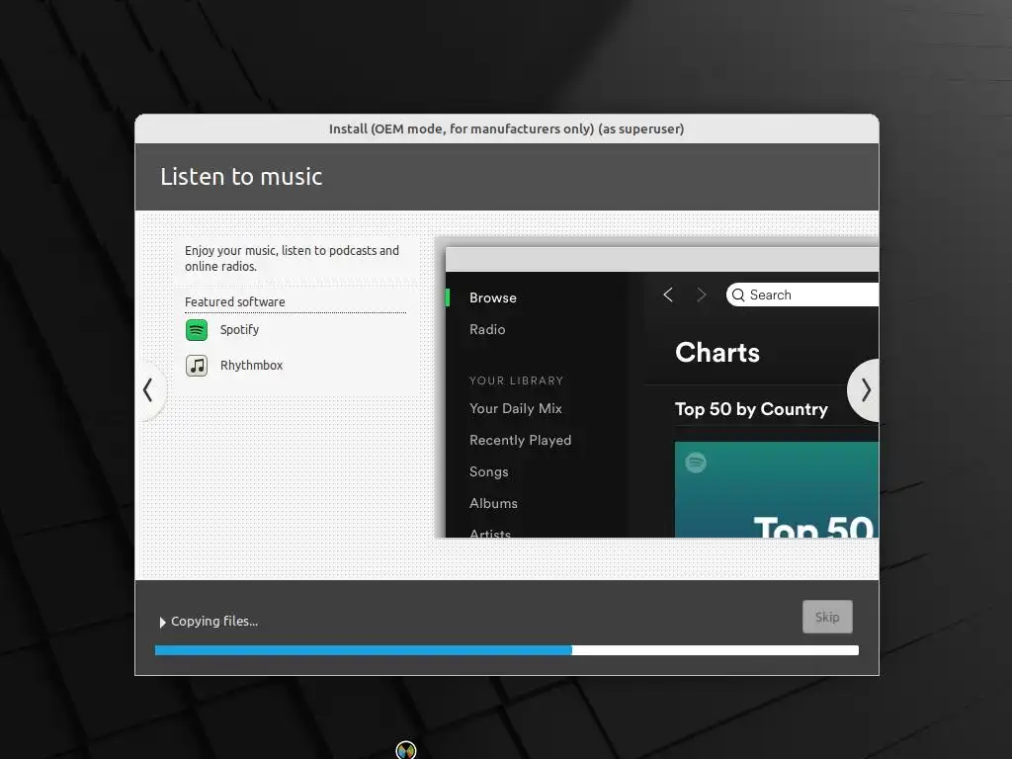1012x759 pixels.
Task: Advance to the next installer slide
Action: click(x=864, y=390)
